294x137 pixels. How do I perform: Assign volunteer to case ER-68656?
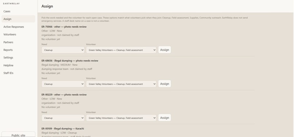coord(165,84)
